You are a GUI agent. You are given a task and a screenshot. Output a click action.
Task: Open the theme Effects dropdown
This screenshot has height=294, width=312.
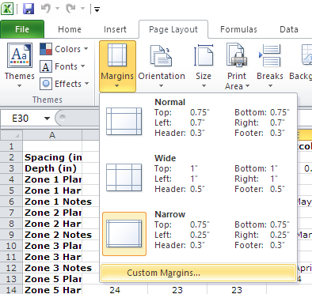point(64,84)
